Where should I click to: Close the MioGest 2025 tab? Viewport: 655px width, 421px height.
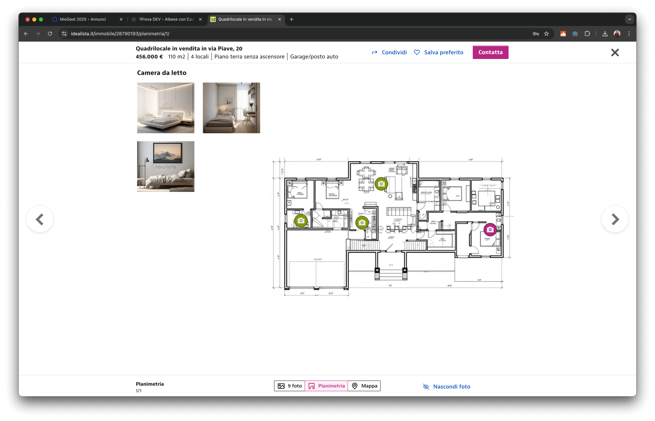tap(121, 19)
